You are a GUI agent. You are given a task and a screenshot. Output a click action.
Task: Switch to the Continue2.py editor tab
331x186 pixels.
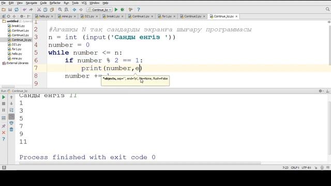[x=192, y=16]
